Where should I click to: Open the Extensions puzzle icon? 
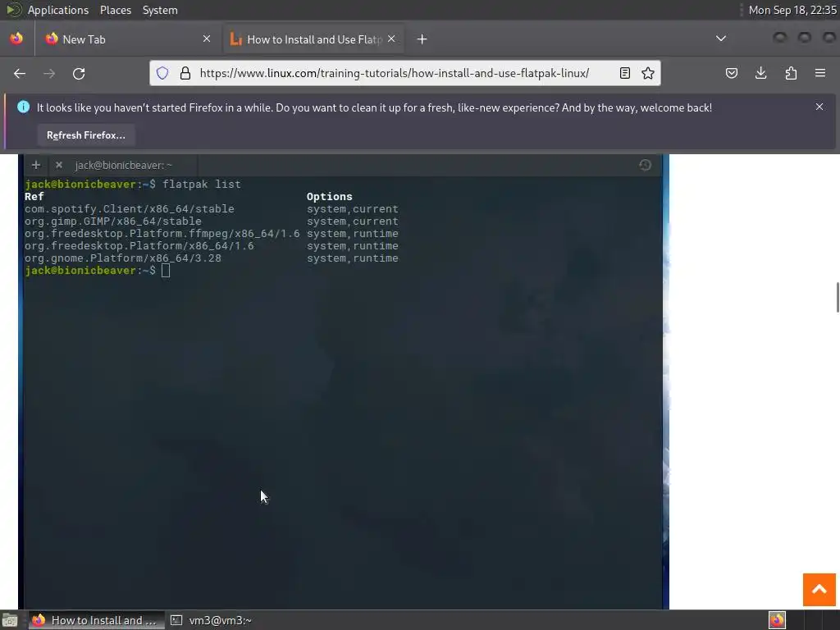(x=791, y=73)
